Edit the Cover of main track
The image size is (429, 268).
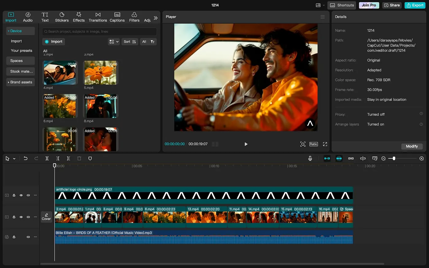point(46,217)
